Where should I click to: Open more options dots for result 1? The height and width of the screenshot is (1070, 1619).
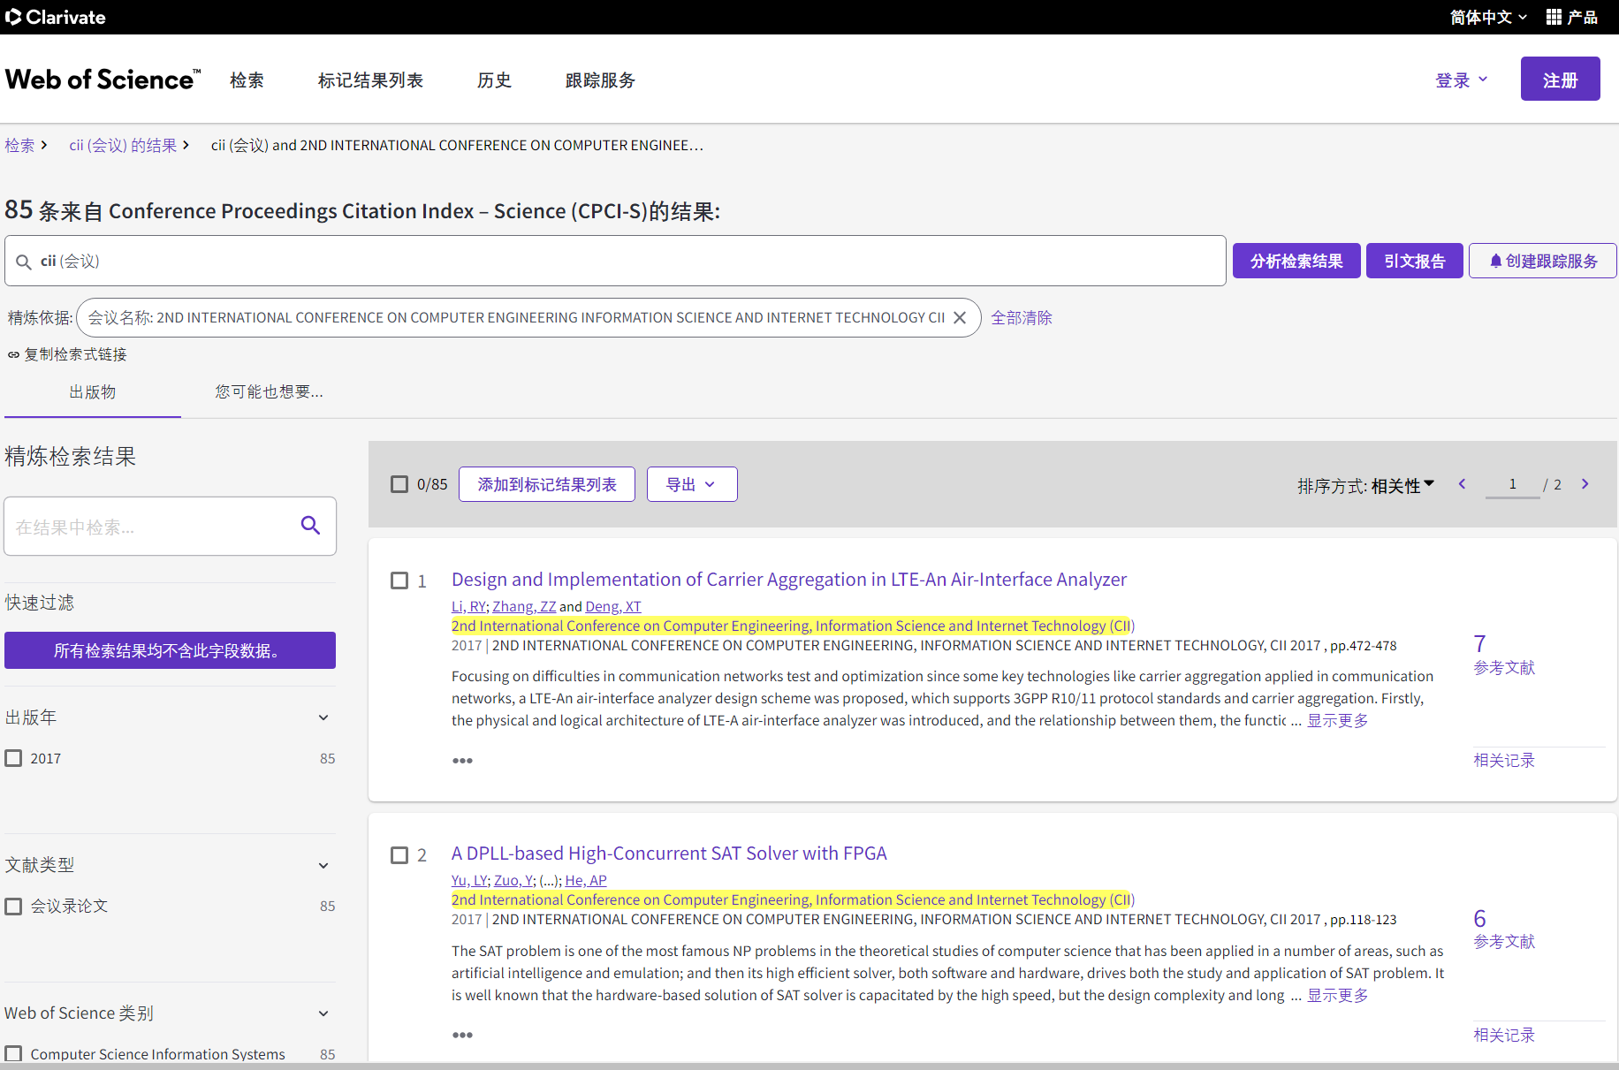tap(462, 761)
